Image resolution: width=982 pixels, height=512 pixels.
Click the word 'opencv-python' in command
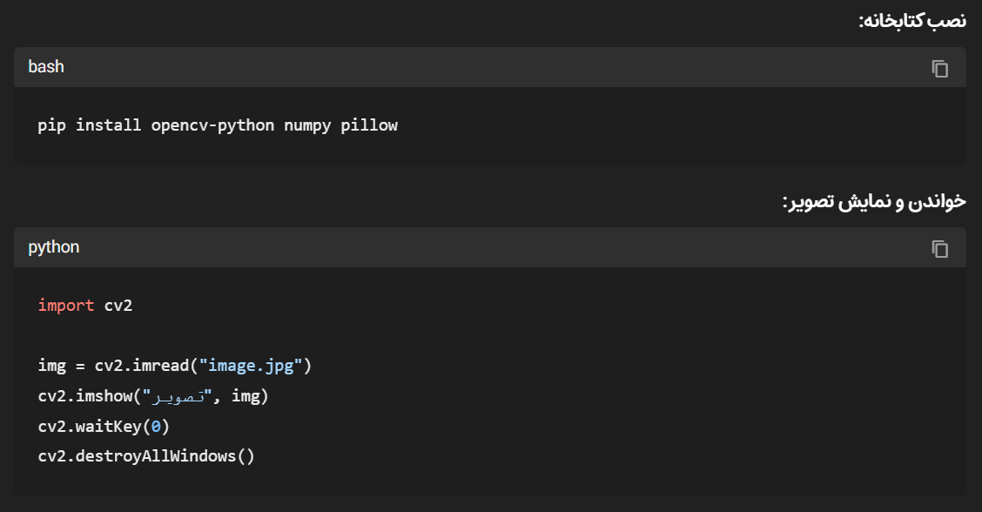(x=212, y=125)
